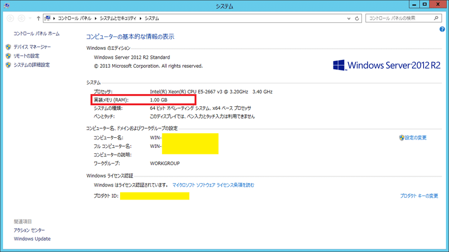Open リモートの設定 link
This screenshot has height=252, width=449.
pos(26,56)
